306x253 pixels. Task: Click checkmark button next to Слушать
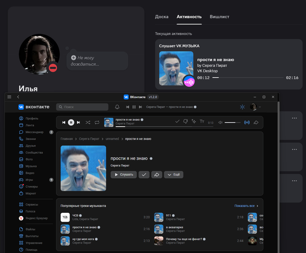[144, 175]
